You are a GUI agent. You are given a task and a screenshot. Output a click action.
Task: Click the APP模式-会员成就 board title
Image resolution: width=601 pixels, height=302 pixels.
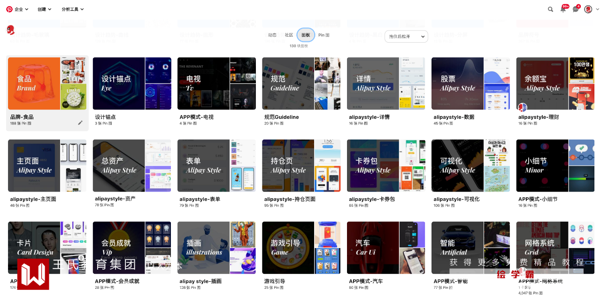(117, 281)
